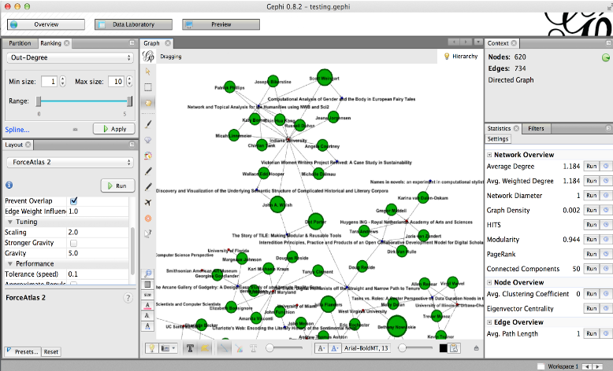Toggle hide non-selected labels yellow button
Image resolution: width=613 pixels, height=371 pixels.
click(204, 348)
